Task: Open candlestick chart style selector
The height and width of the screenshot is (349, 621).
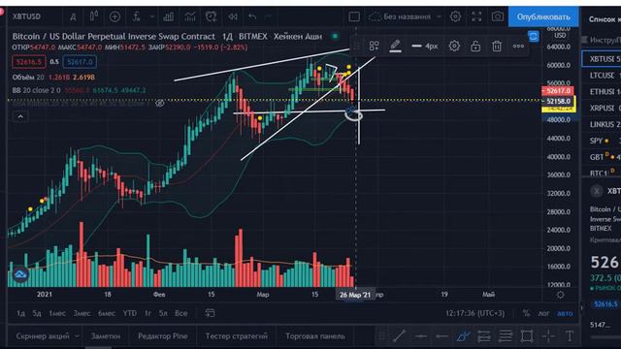Action: pyautogui.click(x=93, y=16)
